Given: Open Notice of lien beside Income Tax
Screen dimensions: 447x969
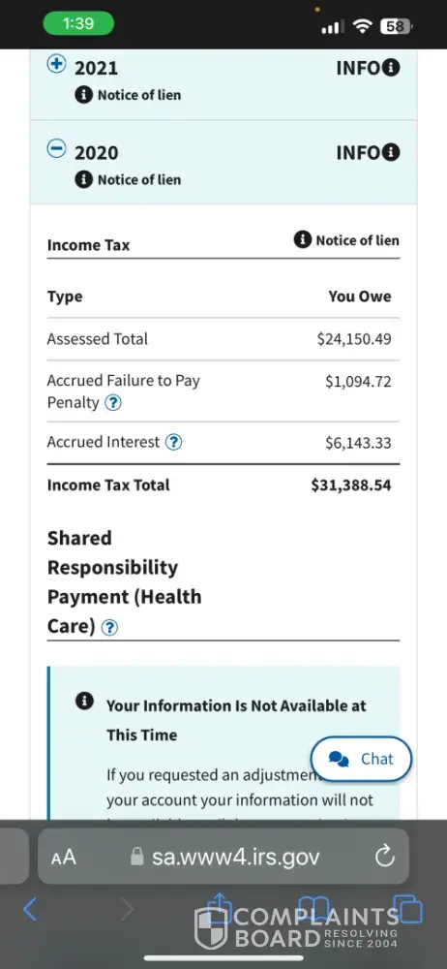Looking at the screenshot, I should [347, 239].
